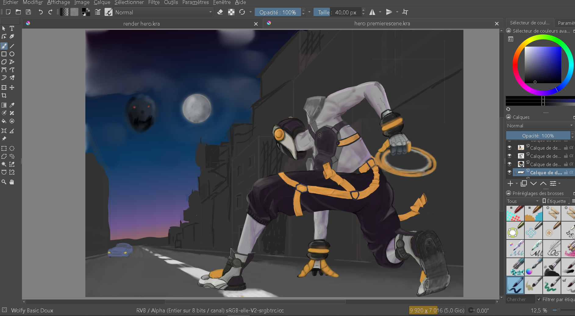Open the Normal blending mode dropdown in toolbar

[x=163, y=12]
